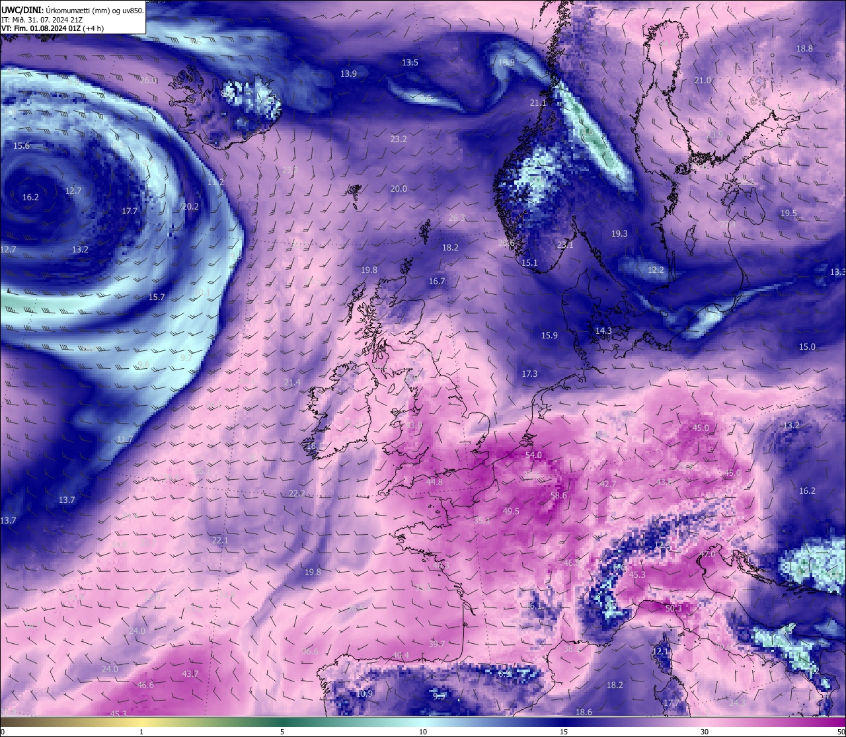
Task: Click the 10.9 value label
Action: 365,694
